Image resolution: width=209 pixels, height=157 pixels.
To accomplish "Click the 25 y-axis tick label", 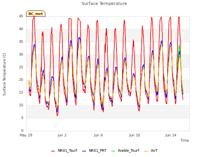I will click(x=21, y=67).
